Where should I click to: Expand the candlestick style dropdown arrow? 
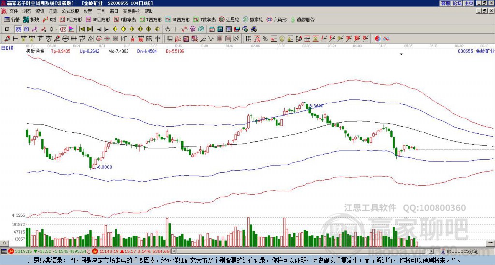[x=57, y=29]
